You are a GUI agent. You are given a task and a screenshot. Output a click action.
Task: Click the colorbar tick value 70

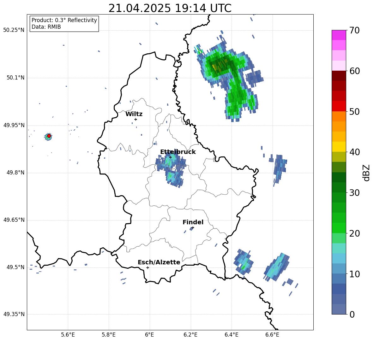pos(354,31)
